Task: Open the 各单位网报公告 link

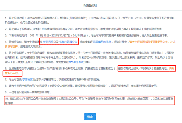Action: point(68,42)
